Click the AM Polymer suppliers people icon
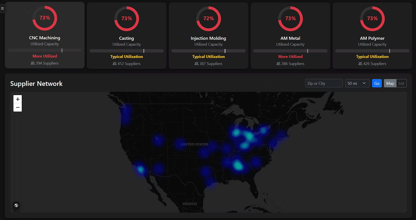The image size is (416, 220). pyautogui.click(x=360, y=64)
